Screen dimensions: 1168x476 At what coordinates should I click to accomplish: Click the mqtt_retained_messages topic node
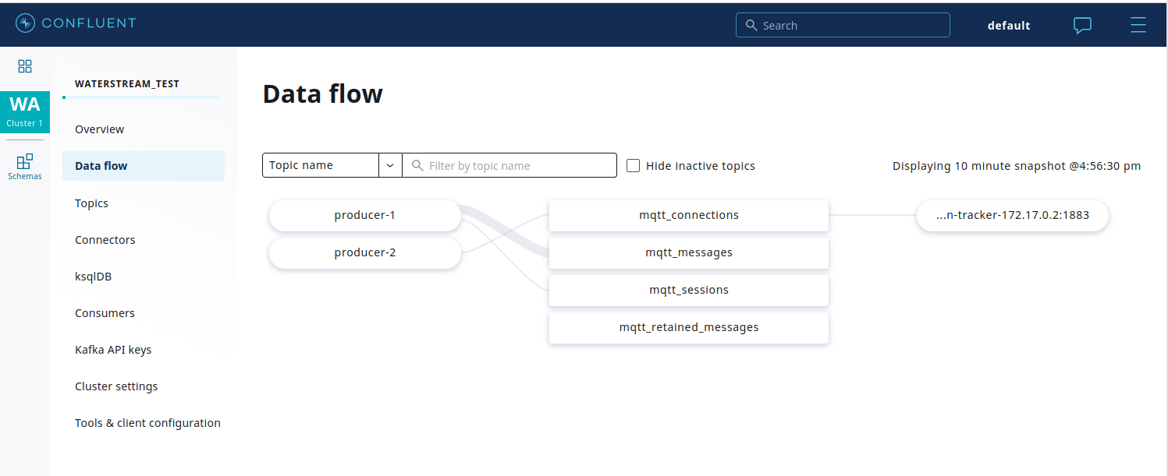[x=689, y=328]
